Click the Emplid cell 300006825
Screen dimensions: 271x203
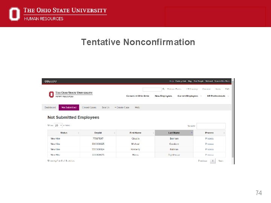[98, 144]
